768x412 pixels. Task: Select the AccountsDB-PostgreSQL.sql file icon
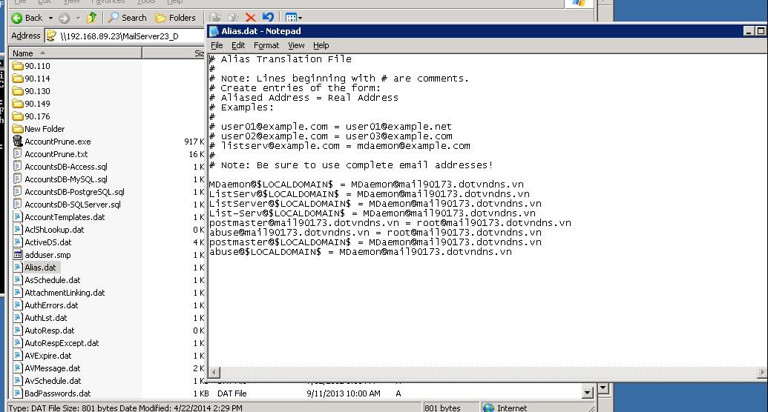coord(18,192)
